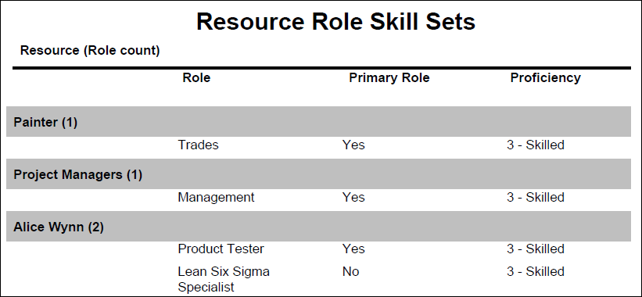Image resolution: width=642 pixels, height=297 pixels.
Task: Select the Project Managers (1) group row
Action: [x=318, y=174]
